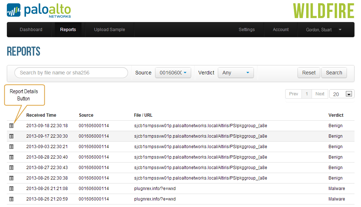This screenshot has height=207, width=361.
Task: Click the Search button
Action: click(x=334, y=73)
